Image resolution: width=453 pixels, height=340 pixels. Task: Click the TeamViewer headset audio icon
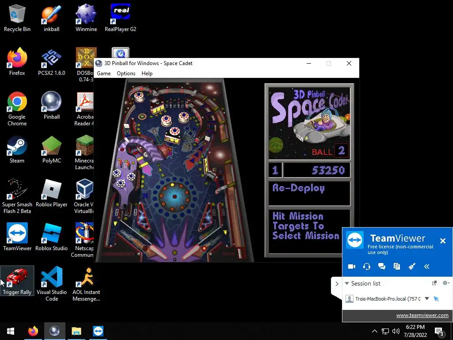[367, 267]
